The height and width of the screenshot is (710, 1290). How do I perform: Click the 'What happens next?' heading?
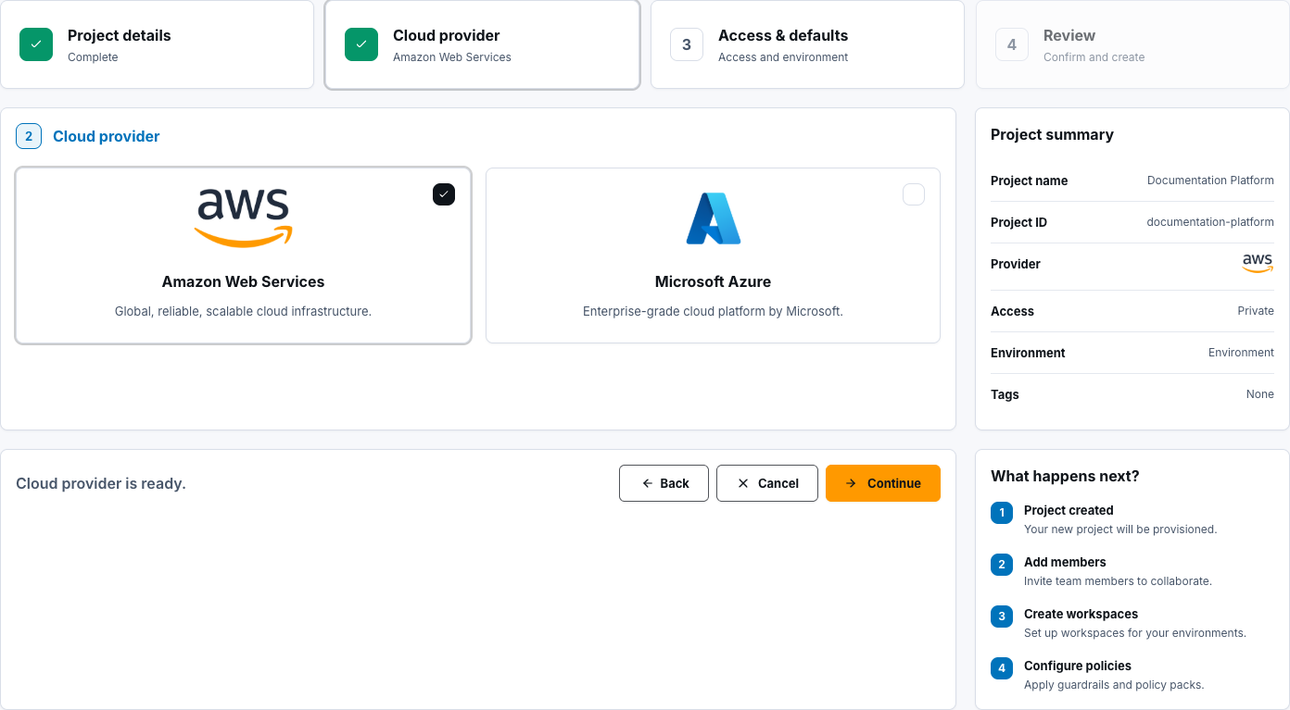1065,476
